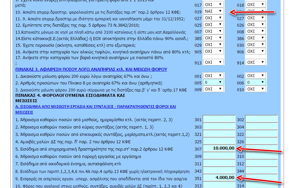Expand the code 905 disability dropdown
This screenshot has width=293, height=188.
click(x=213, y=51)
